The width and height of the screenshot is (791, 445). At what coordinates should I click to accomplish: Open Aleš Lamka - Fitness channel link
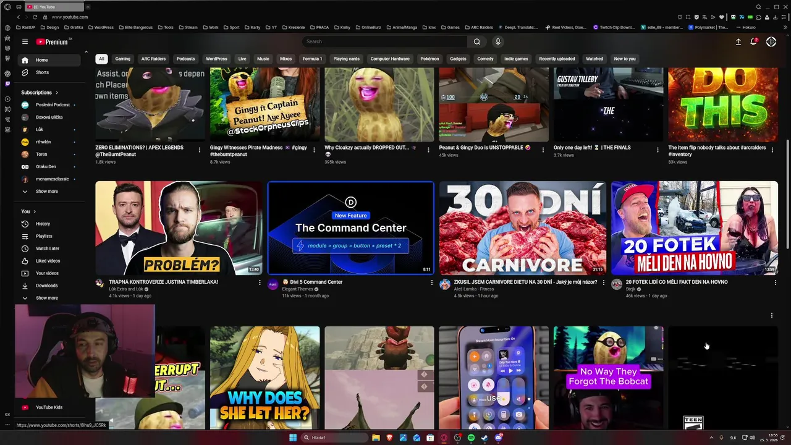[474, 289]
